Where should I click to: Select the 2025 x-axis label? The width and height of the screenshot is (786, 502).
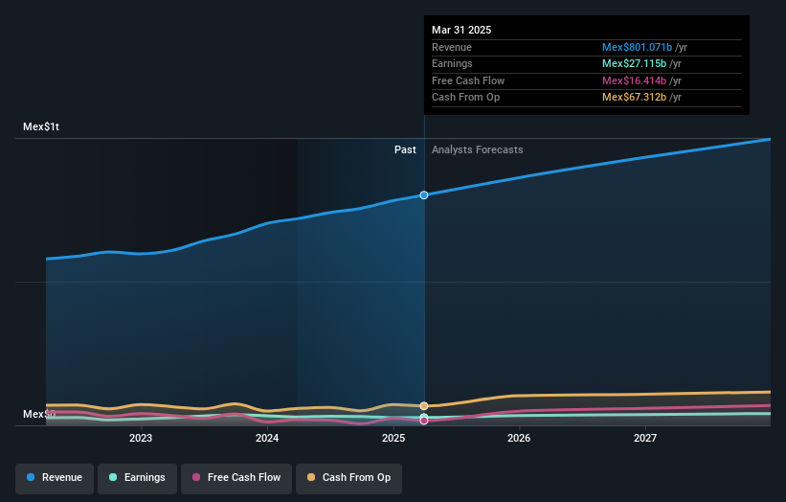[x=393, y=438]
